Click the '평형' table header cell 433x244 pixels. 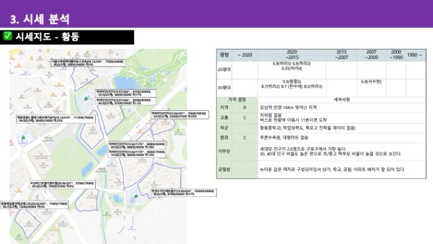(x=224, y=55)
